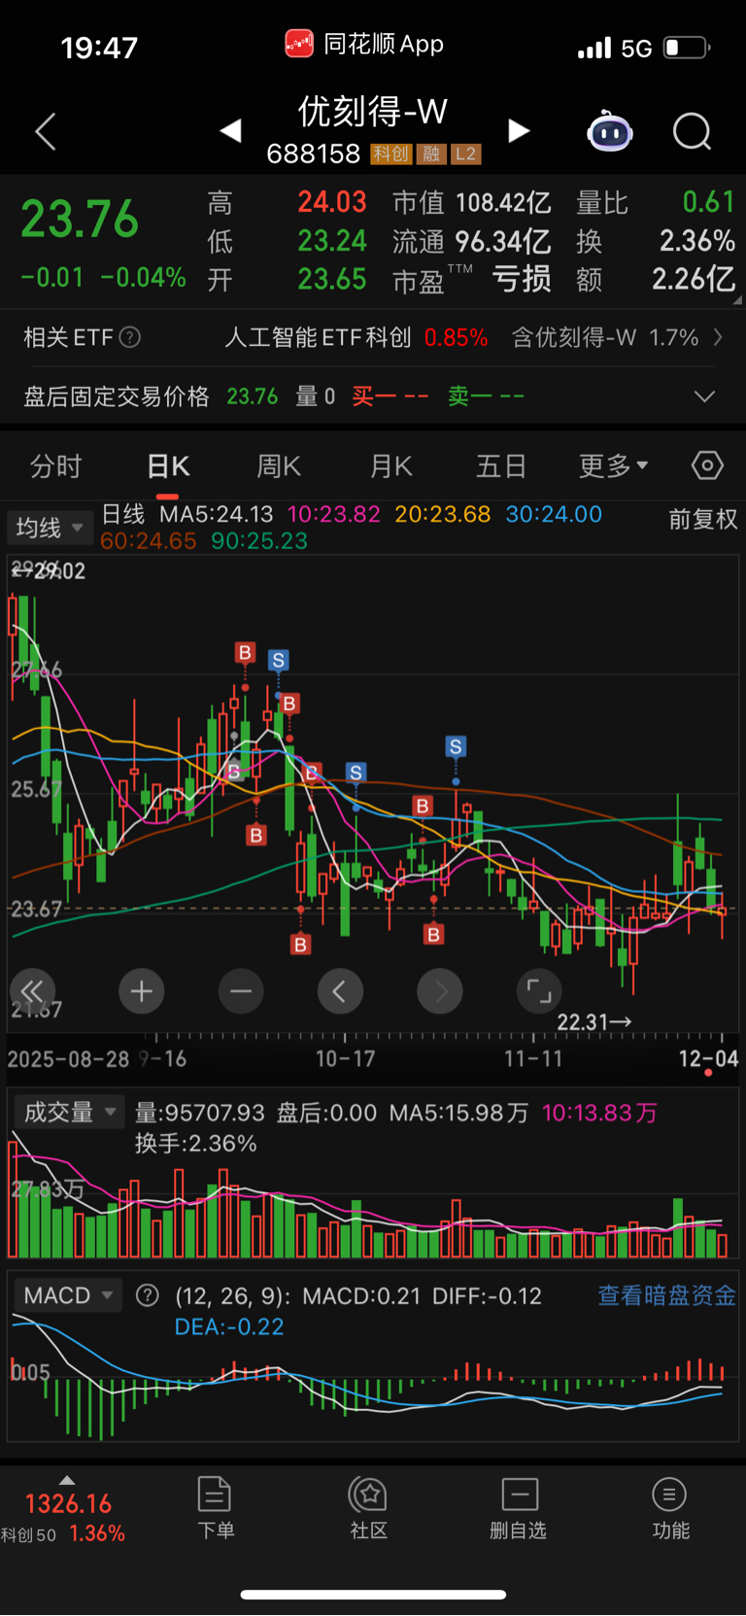Screen dimensions: 746x1616
Task: Open the 相关ETF help question mark
Action: tap(129, 337)
